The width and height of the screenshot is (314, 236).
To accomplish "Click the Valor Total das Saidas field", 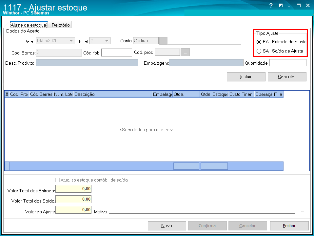I will (x=73, y=199).
